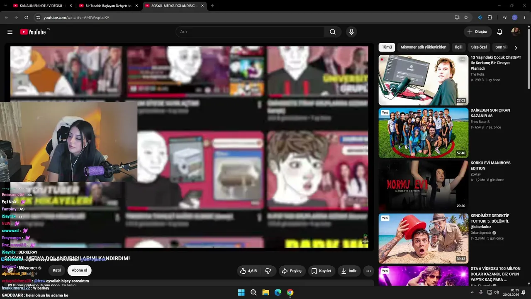Click the ChatGPT cinayet video thumbnail
The image size is (531, 299).
pyautogui.click(x=424, y=80)
